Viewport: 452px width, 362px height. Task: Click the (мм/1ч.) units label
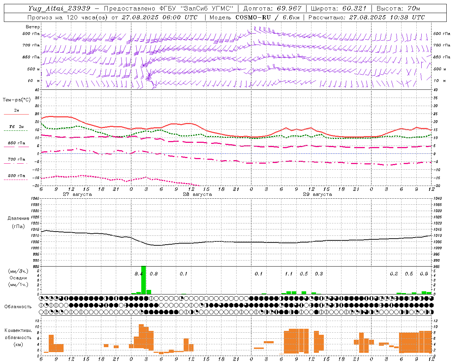pyautogui.click(x=18, y=284)
